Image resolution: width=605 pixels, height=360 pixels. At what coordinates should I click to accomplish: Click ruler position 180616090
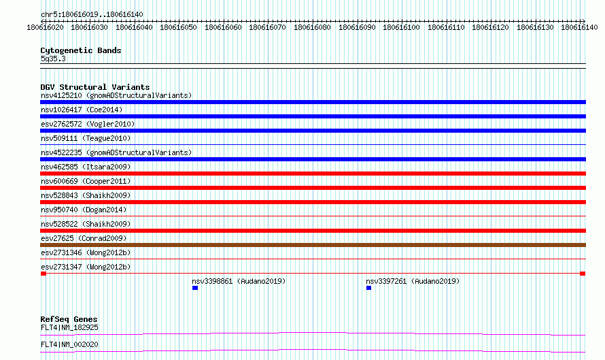pos(358,27)
